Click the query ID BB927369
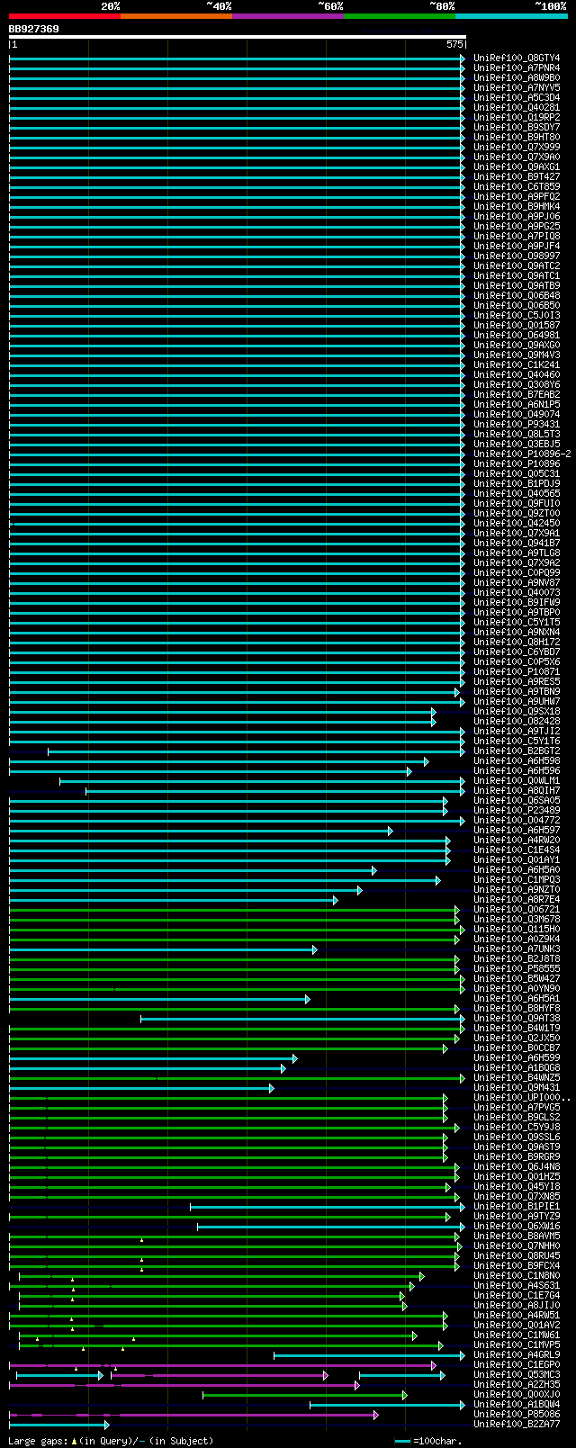The height and width of the screenshot is (1448, 576). 34,29
